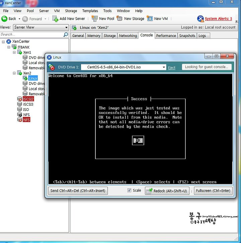Click the System Alerts warning icon
This screenshot has width=241, height=243.
[200, 19]
